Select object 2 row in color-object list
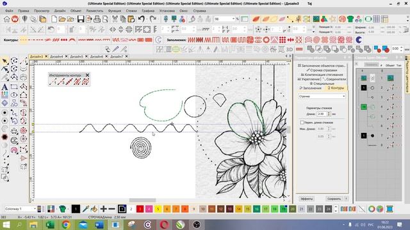 point(379,88)
